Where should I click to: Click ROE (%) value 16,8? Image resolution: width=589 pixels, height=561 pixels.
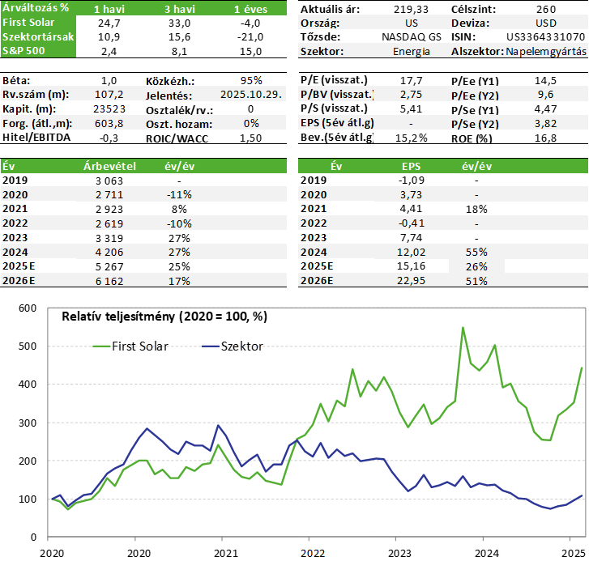[x=545, y=138]
